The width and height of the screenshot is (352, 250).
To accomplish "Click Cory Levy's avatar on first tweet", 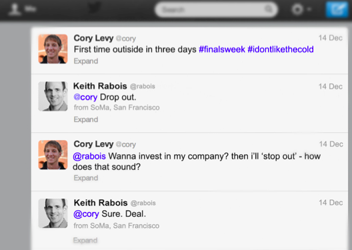I will coord(53,49).
